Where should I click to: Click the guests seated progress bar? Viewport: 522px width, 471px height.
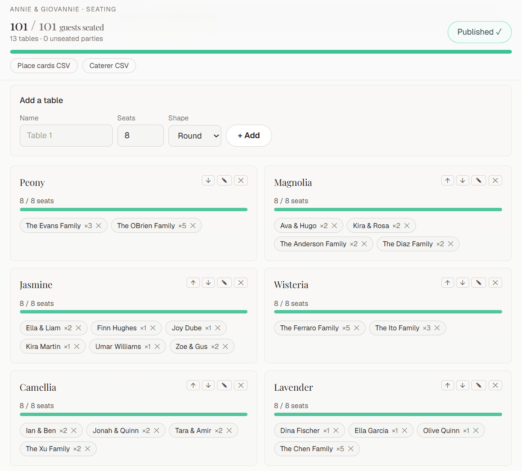[x=261, y=52]
